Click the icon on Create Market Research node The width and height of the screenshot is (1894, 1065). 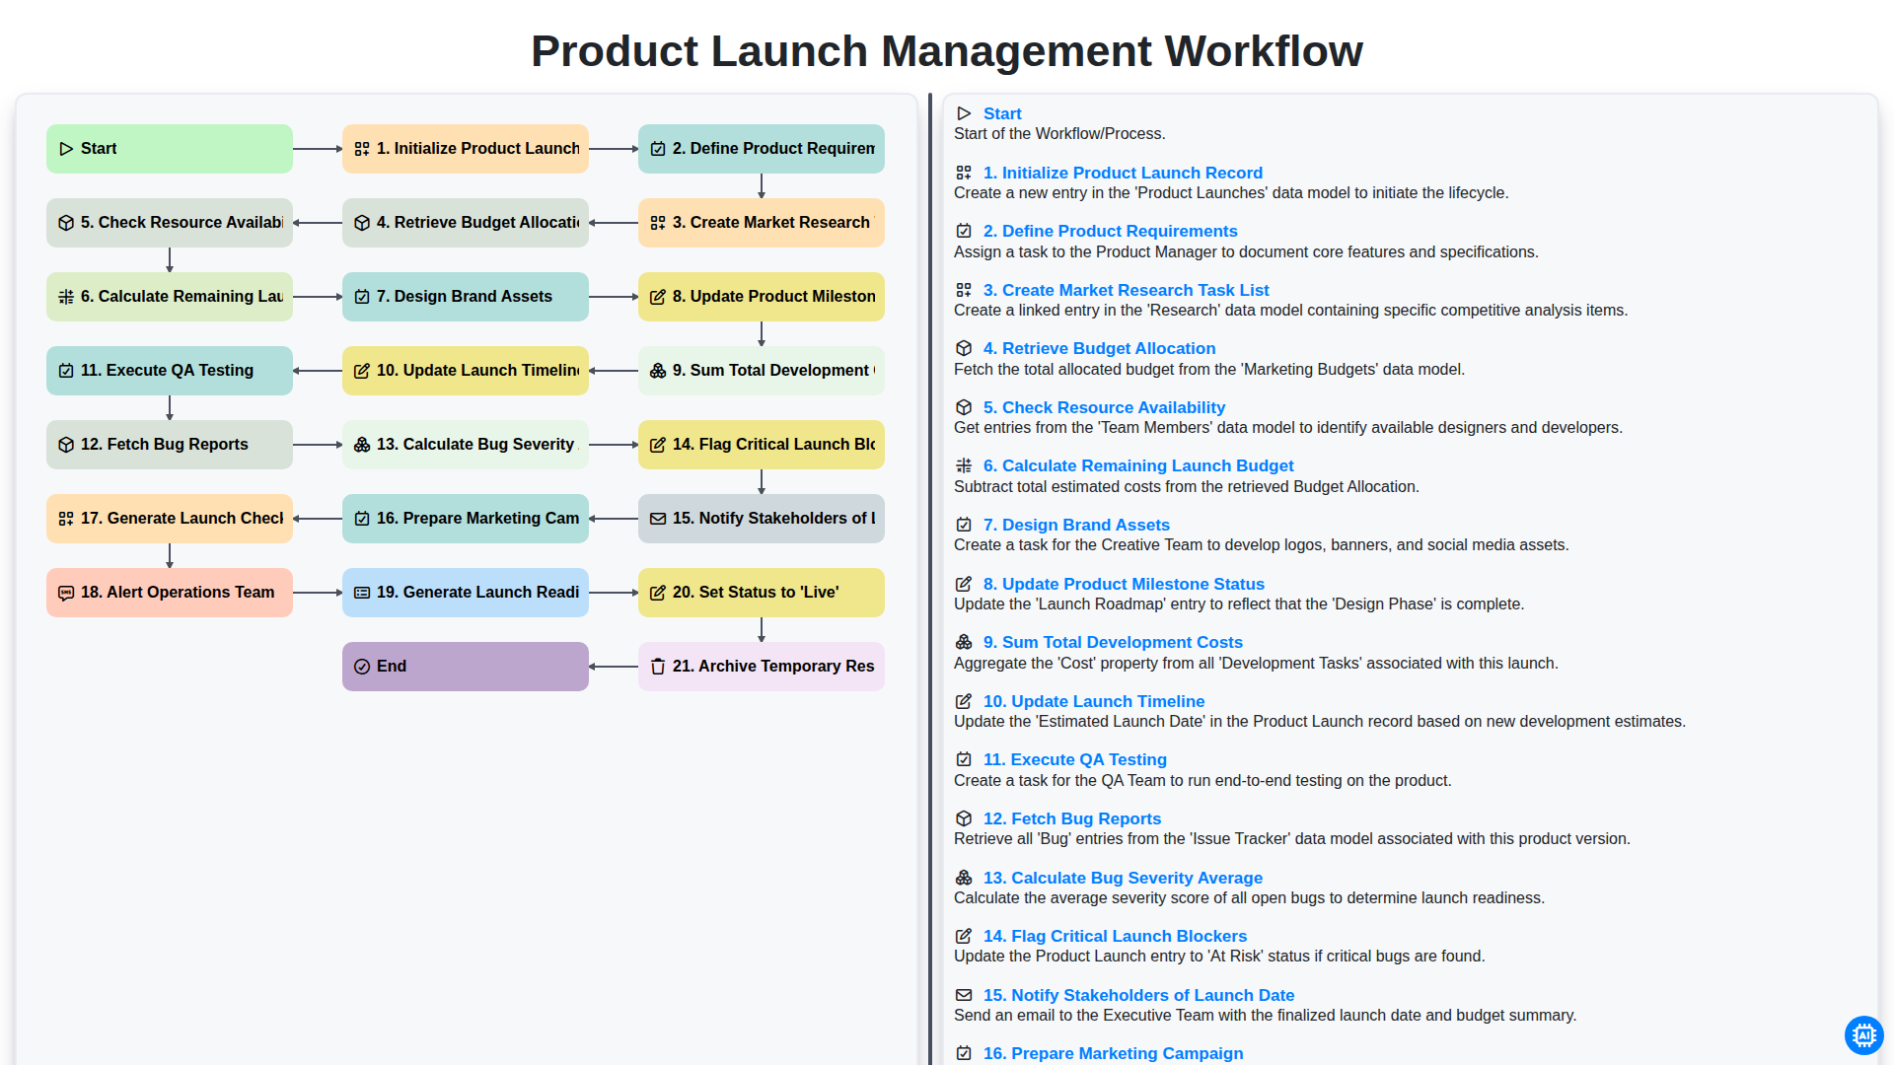658,223
